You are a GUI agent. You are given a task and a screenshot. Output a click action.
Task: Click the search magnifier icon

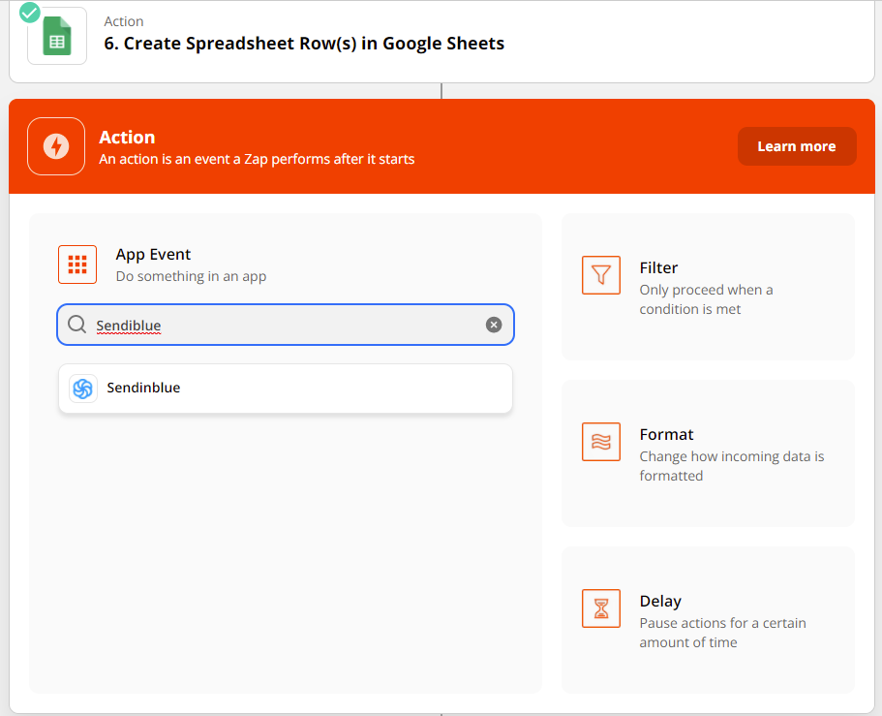pyautogui.click(x=77, y=325)
